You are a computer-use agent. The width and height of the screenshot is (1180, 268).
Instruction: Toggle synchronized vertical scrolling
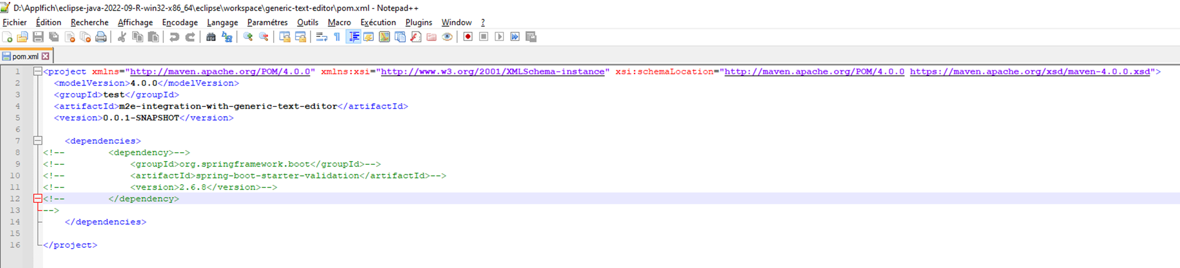coord(285,37)
